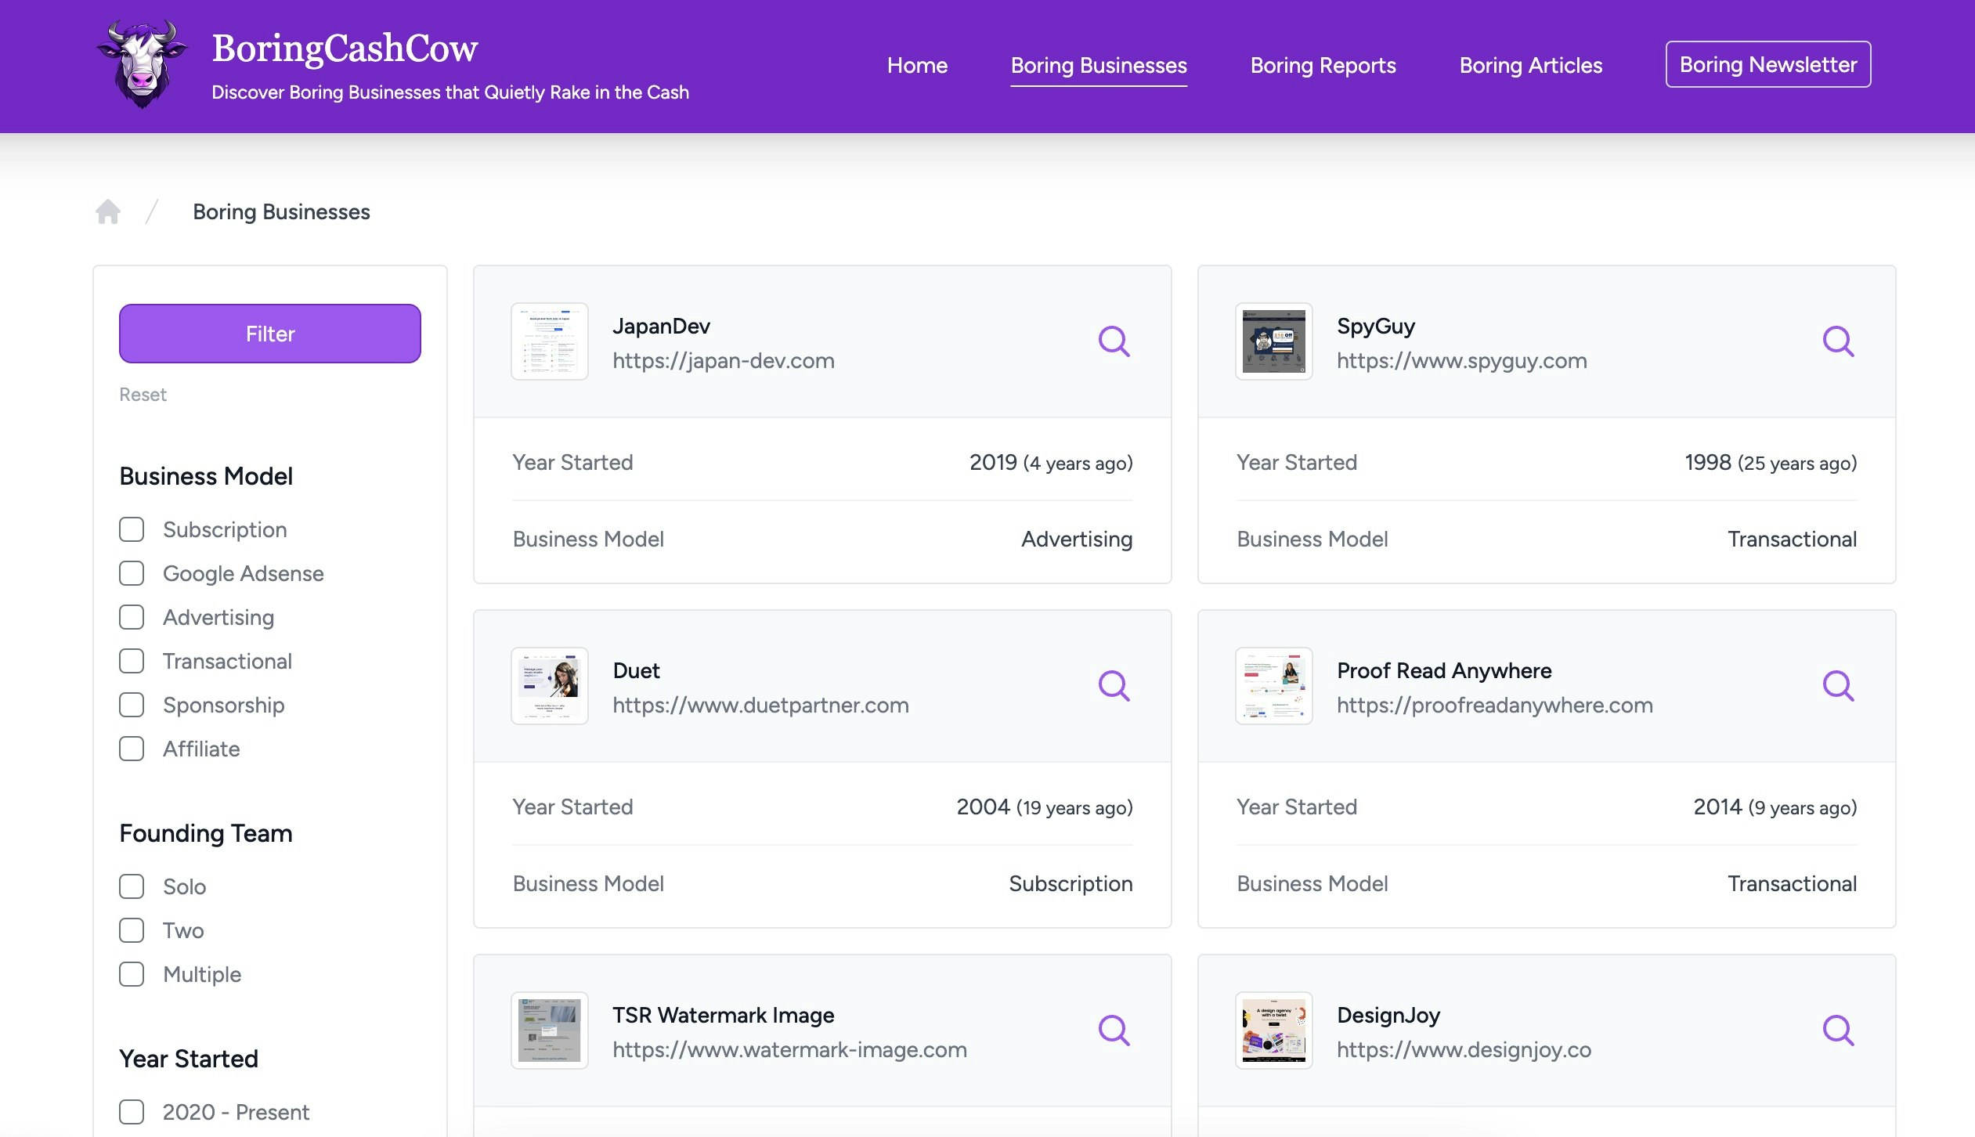Open the Proof Read Anywhere name link
1975x1137 pixels.
click(1443, 670)
